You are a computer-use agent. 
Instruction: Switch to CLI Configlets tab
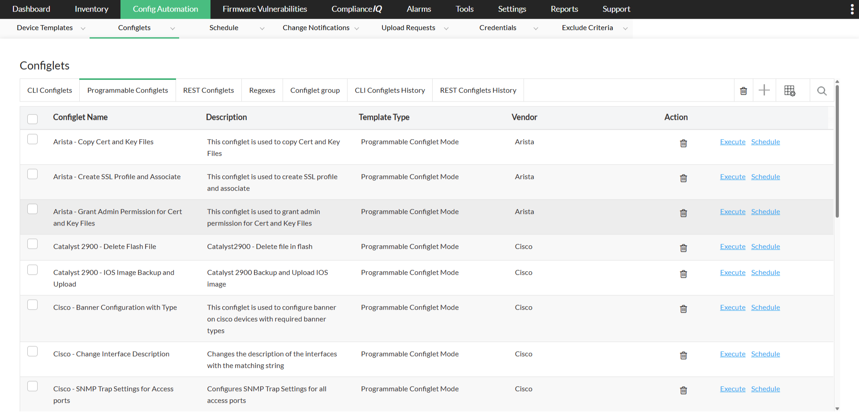(50, 90)
